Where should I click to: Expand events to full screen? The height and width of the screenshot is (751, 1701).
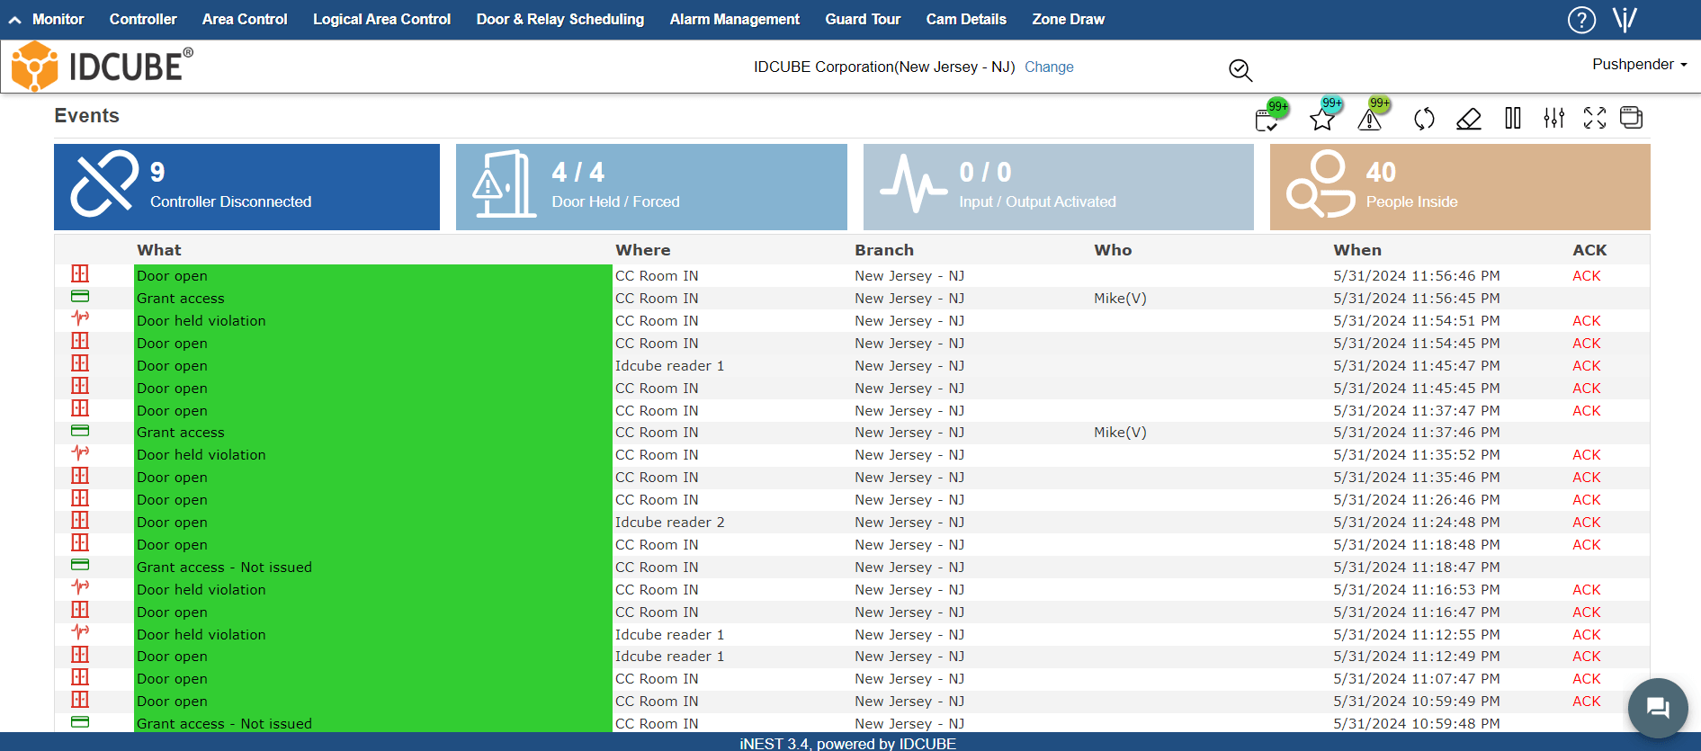point(1594,118)
